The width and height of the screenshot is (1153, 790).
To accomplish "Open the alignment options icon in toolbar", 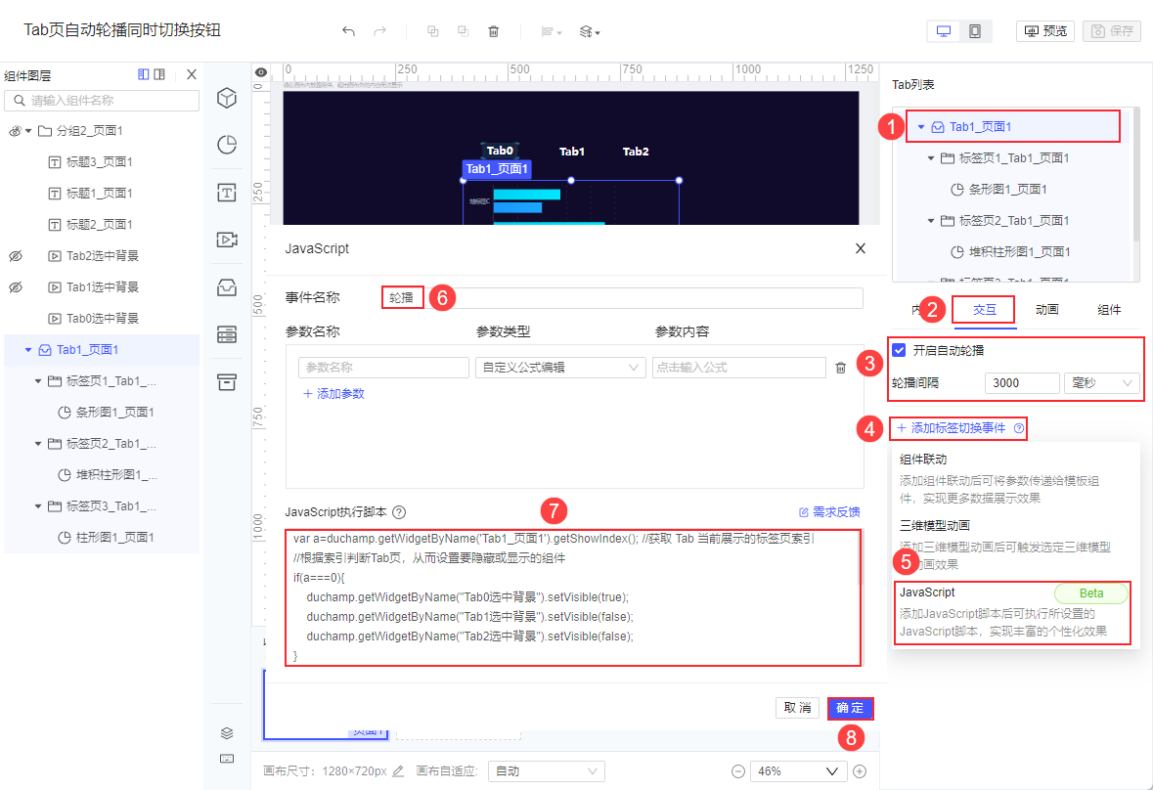I will pyautogui.click(x=551, y=31).
